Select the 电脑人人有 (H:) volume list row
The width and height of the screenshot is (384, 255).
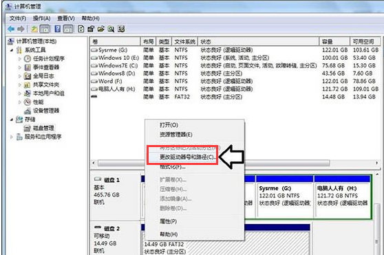pos(235,89)
